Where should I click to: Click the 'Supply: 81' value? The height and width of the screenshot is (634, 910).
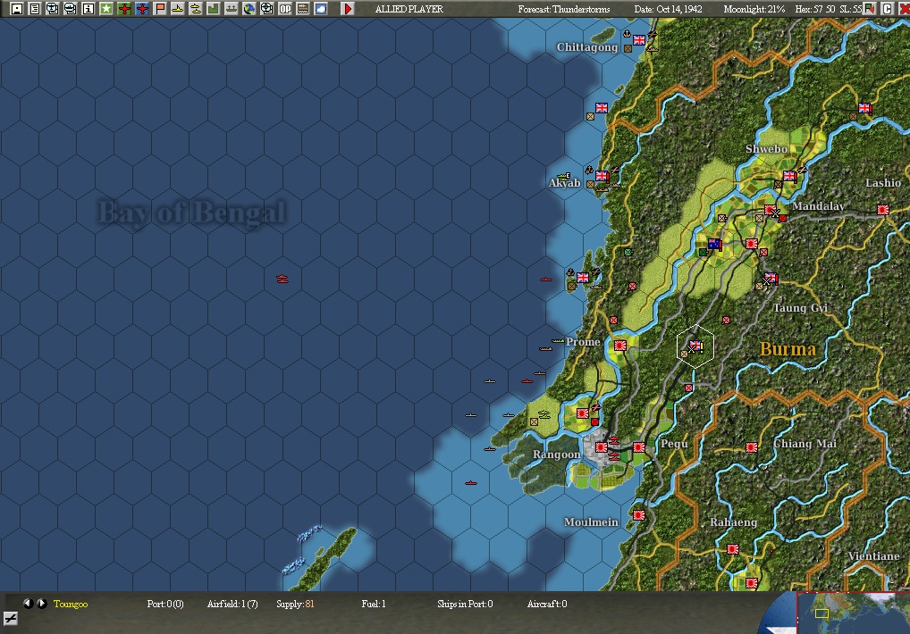(295, 604)
